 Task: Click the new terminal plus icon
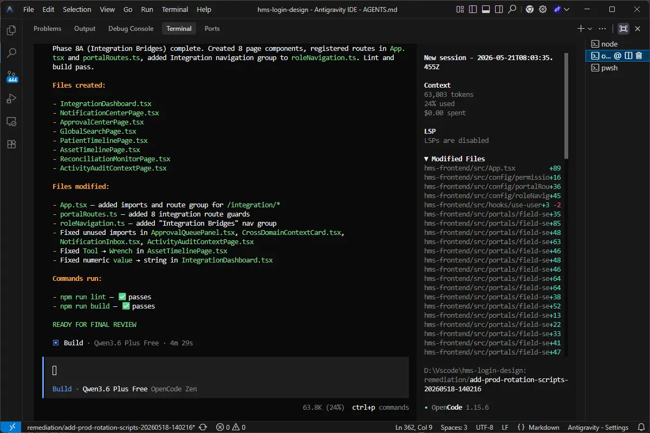(x=581, y=29)
